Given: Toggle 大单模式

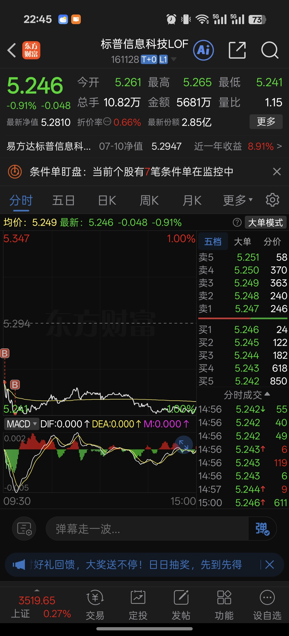Looking at the screenshot, I should click(266, 222).
